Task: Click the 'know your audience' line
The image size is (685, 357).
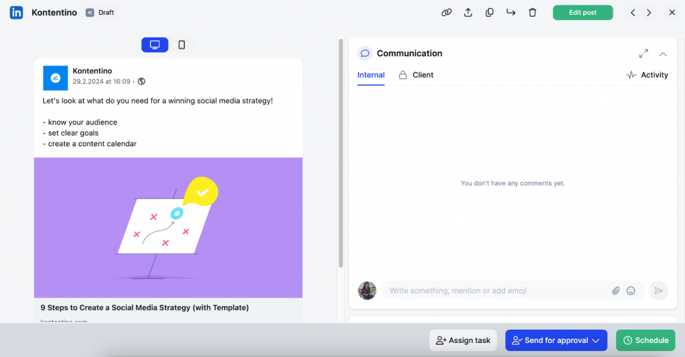Action: point(80,122)
